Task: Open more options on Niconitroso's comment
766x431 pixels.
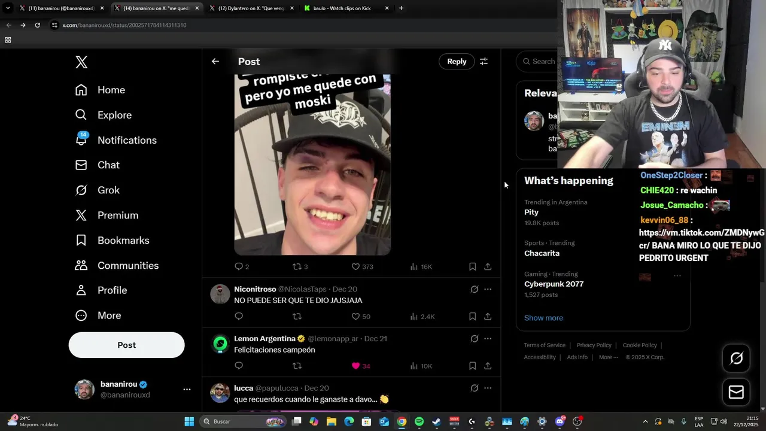Action: coord(488,289)
